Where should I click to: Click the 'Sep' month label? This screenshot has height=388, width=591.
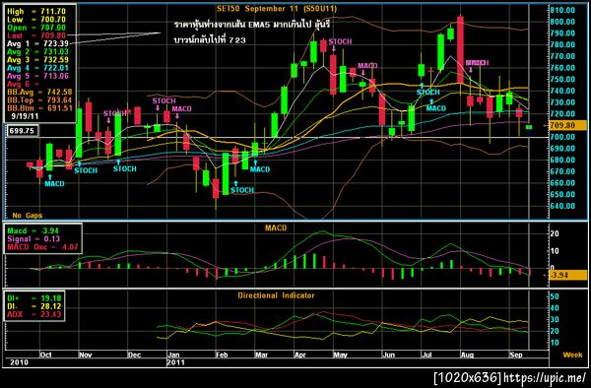[x=515, y=355]
